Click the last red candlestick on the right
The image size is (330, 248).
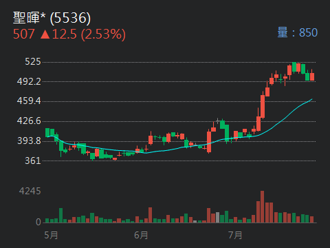coord(312,76)
